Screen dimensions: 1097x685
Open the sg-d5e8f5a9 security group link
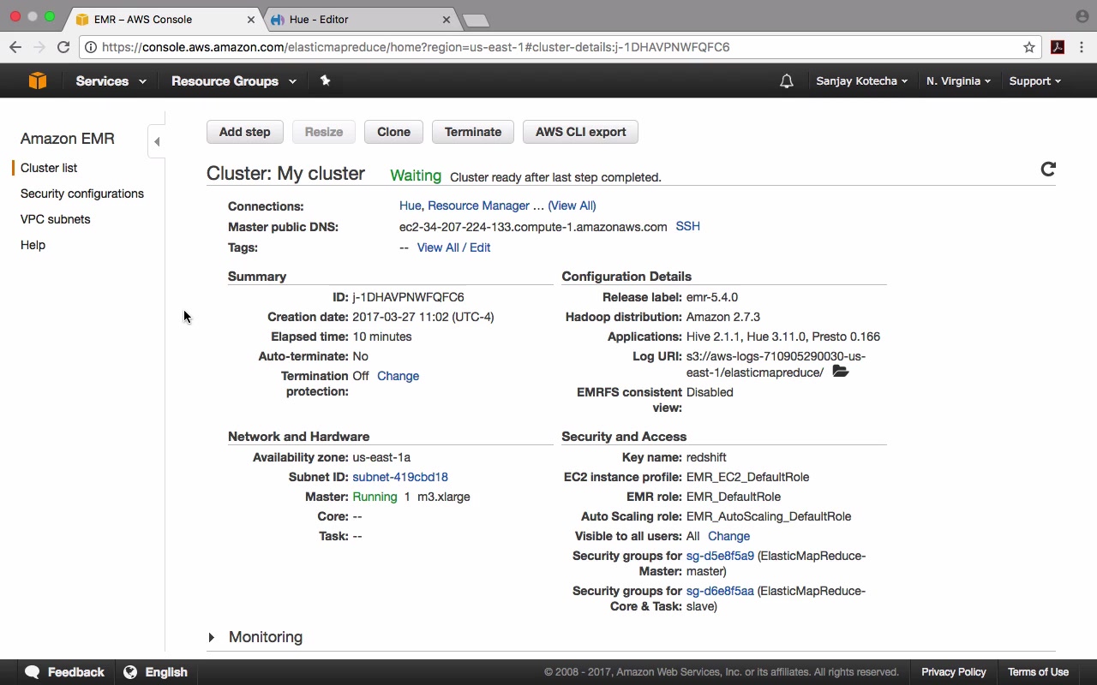(x=720, y=556)
